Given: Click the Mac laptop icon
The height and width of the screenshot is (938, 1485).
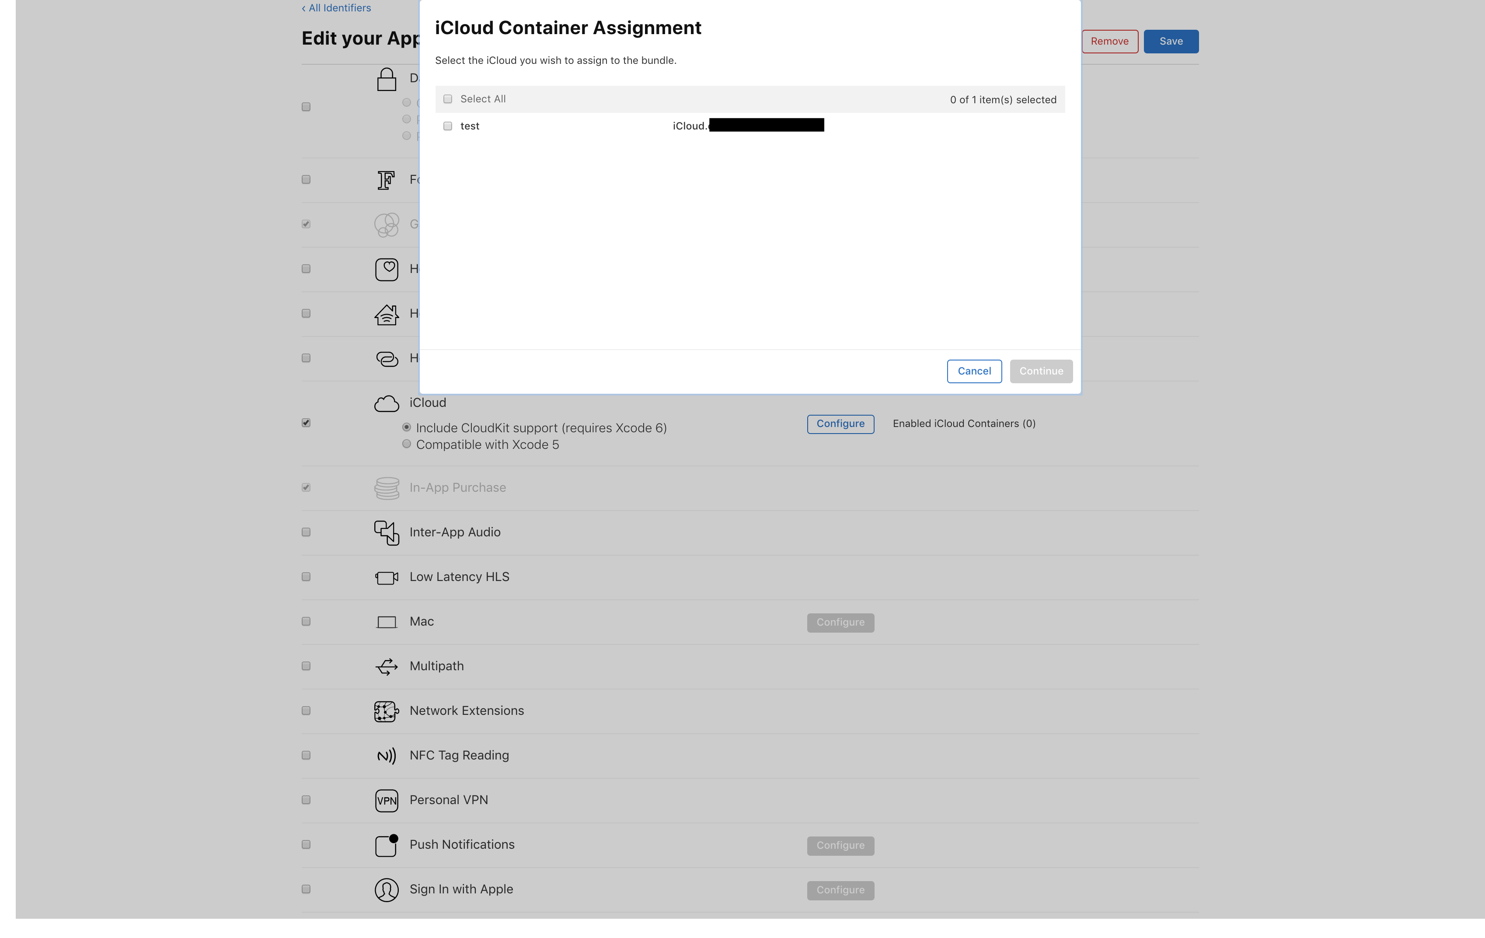Looking at the screenshot, I should (387, 622).
